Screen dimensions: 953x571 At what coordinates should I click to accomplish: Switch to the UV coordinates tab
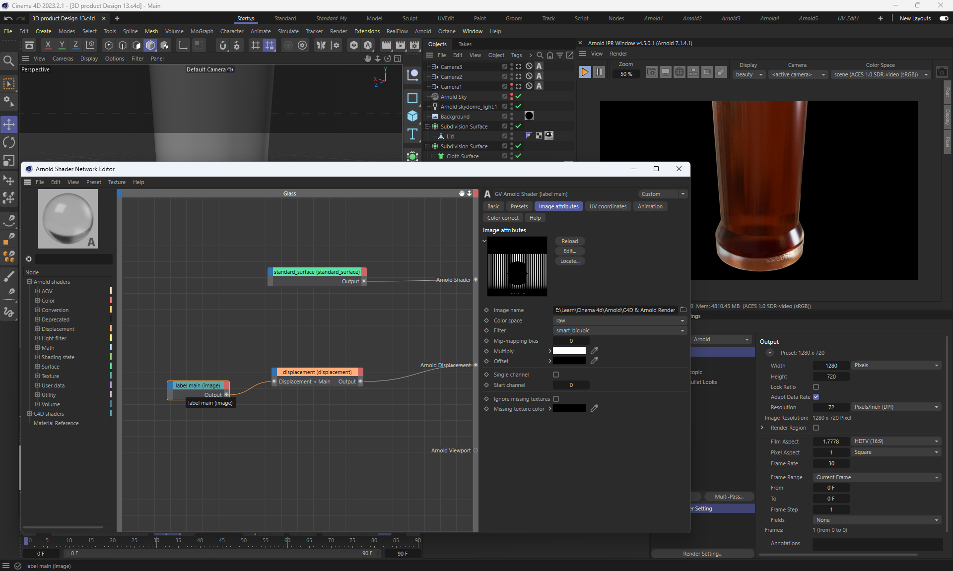pos(608,206)
